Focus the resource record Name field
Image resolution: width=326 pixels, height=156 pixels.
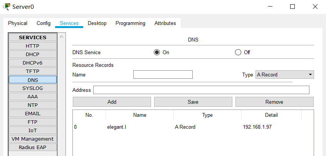click(163, 75)
